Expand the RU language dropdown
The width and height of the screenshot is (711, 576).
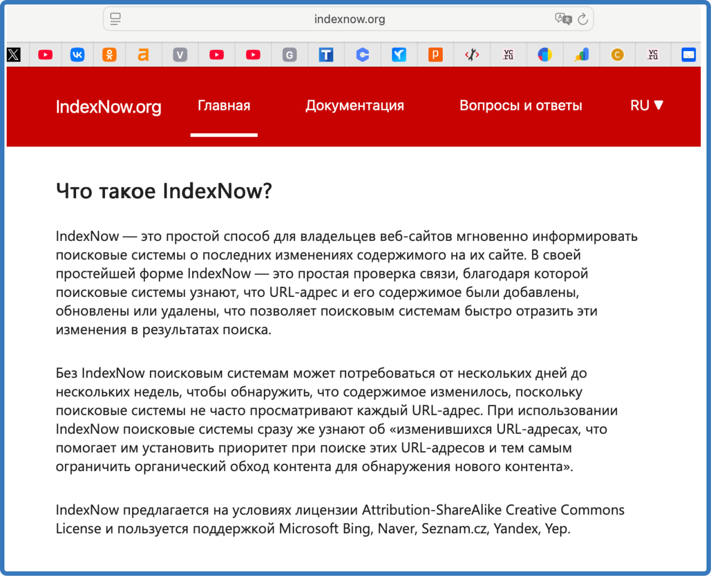(x=647, y=105)
